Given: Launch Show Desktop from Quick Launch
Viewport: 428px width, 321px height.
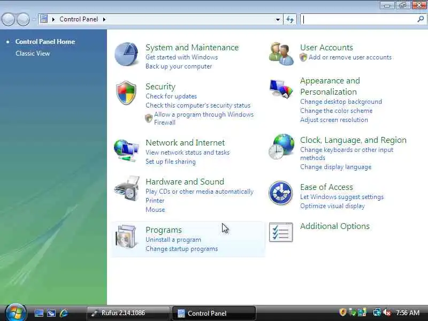Looking at the screenshot, I should click(x=39, y=313).
